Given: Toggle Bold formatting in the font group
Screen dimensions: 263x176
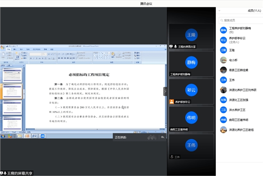Looking at the screenshot, I should click(31, 59).
